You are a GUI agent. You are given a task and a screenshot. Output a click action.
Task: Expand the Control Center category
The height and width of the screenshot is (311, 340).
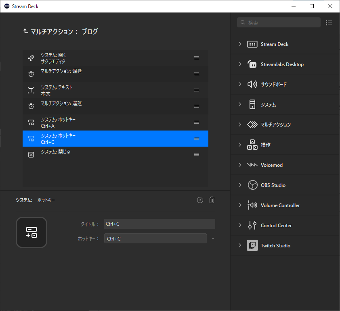coord(240,225)
